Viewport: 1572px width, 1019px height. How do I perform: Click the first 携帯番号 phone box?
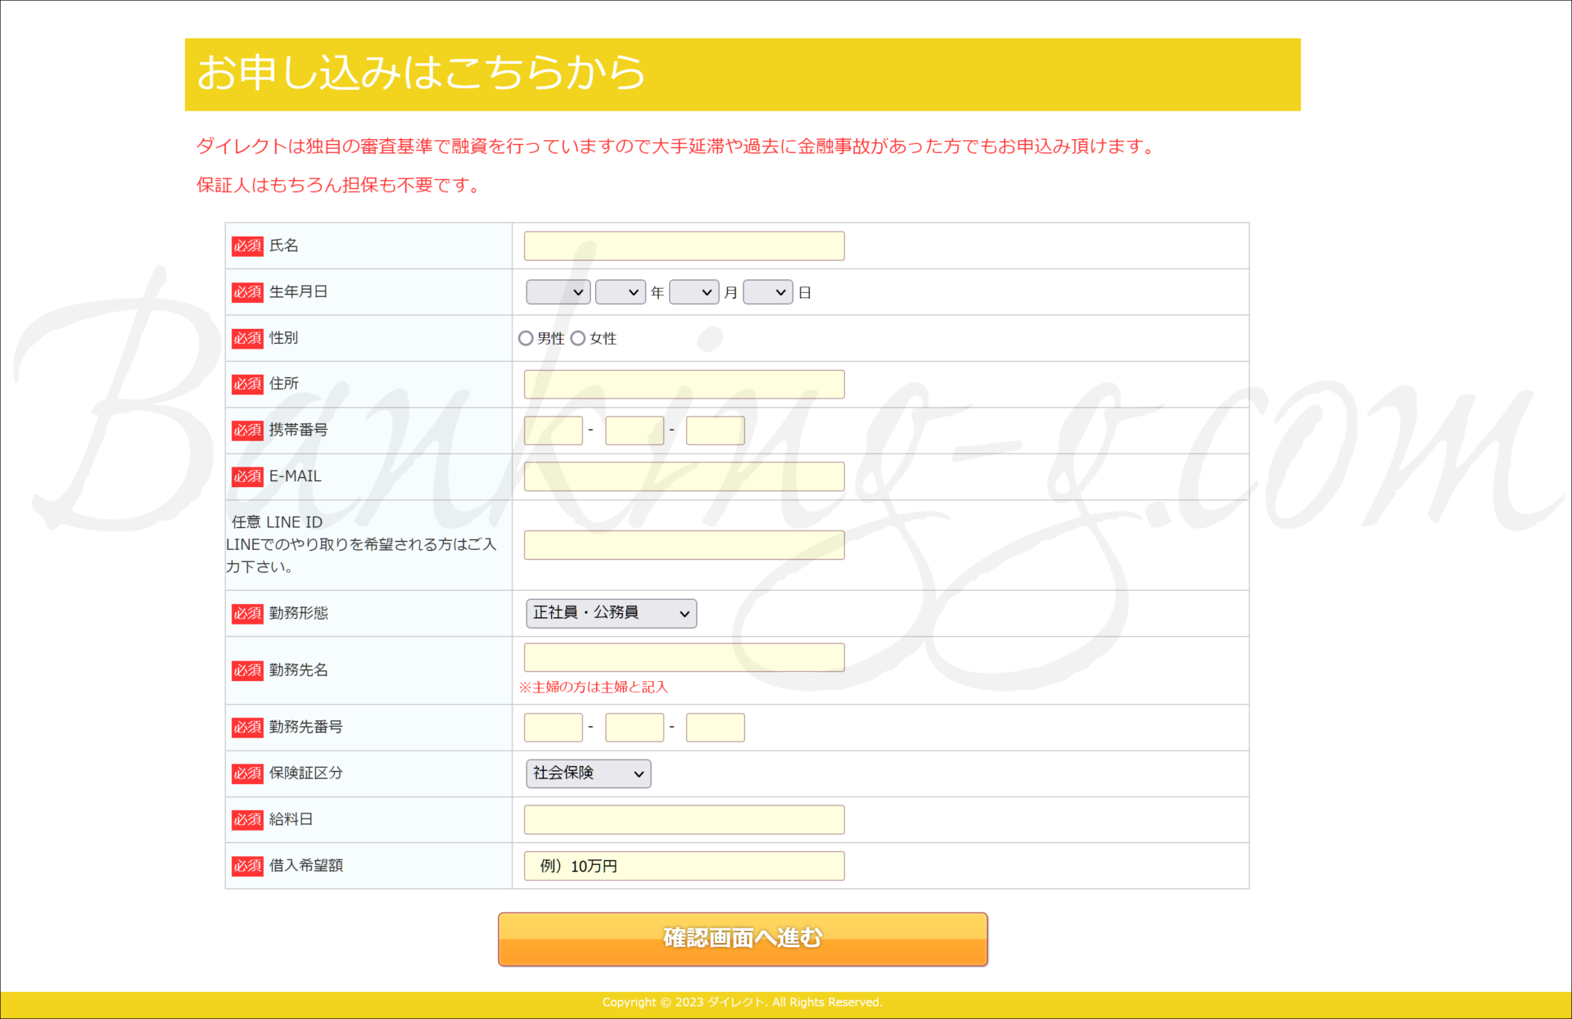click(553, 431)
